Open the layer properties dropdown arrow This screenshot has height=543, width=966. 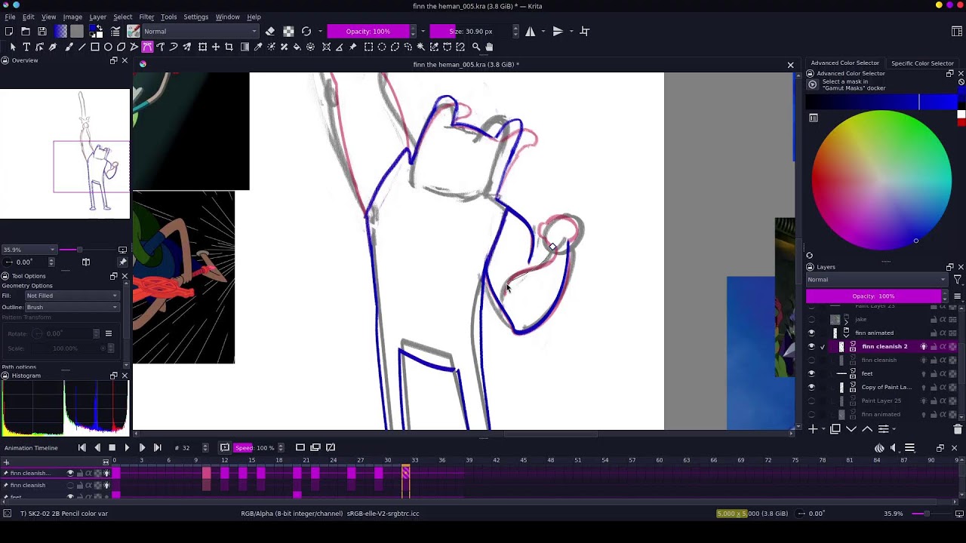(894, 429)
